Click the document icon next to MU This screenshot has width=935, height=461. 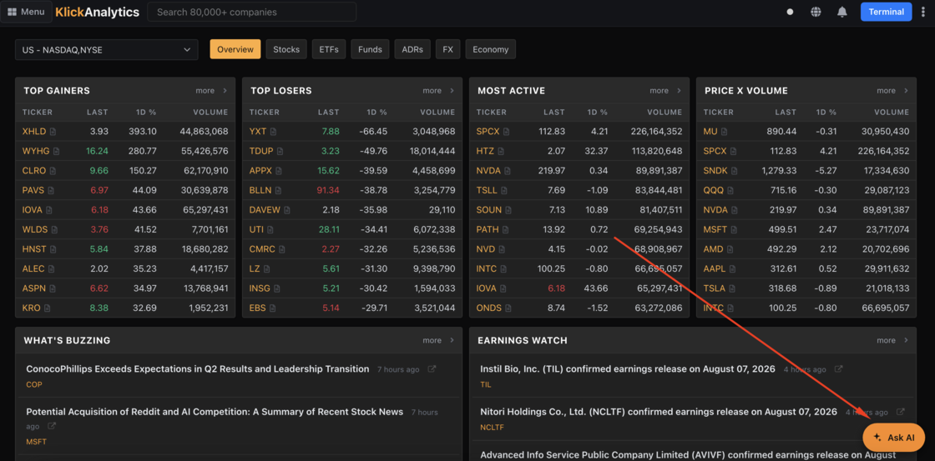(725, 132)
